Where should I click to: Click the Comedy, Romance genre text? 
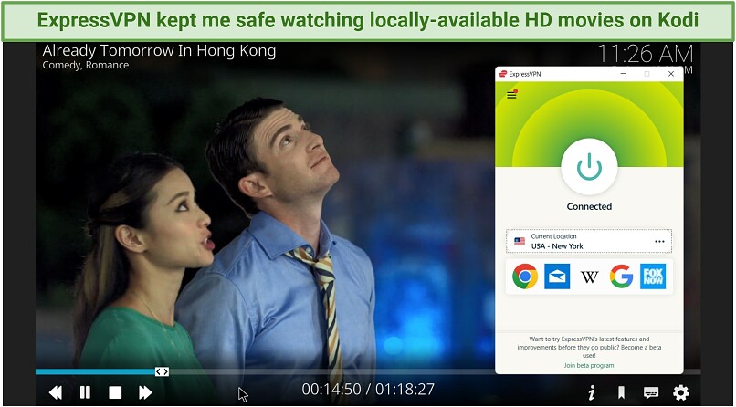click(x=86, y=65)
